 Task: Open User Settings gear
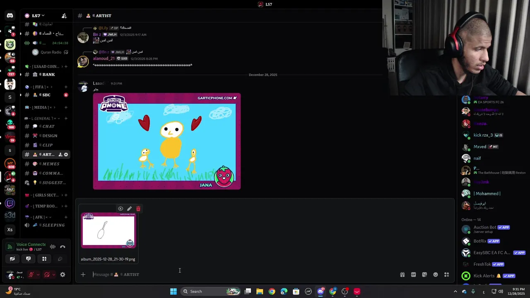coord(63,274)
